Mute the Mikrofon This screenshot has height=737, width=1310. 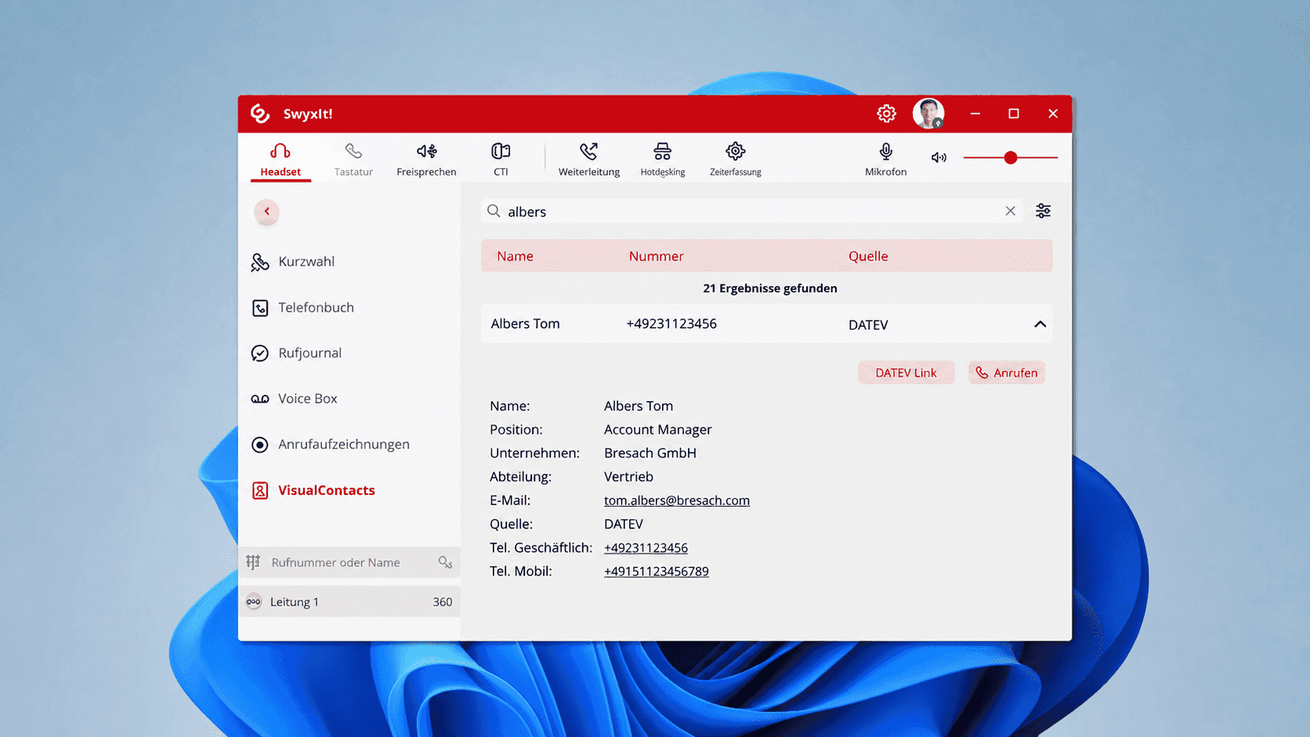885,160
